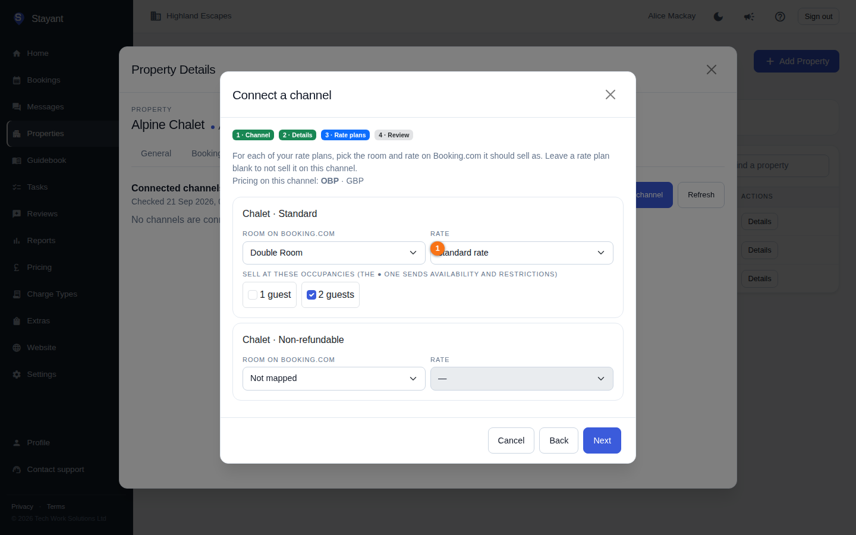Image resolution: width=856 pixels, height=535 pixels.
Task: Click the Messages chat icon
Action: (x=17, y=107)
